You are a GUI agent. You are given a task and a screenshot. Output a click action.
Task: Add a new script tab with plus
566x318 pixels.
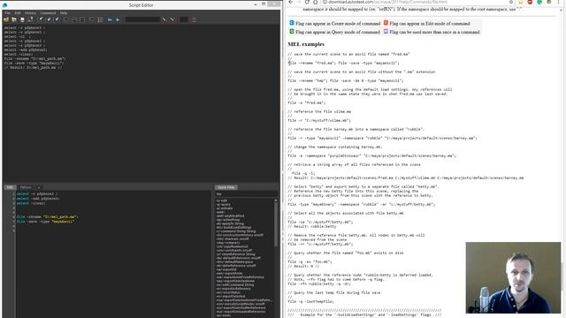(39, 187)
